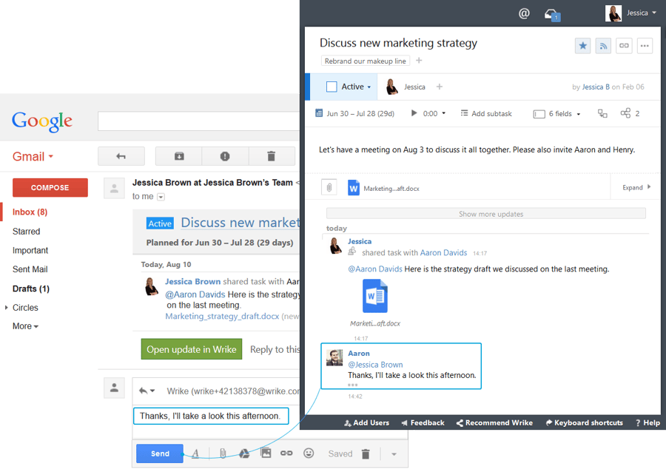The height and width of the screenshot is (472, 666).
Task: Open the @ mentions icon in Wrike header
Action: click(x=524, y=13)
